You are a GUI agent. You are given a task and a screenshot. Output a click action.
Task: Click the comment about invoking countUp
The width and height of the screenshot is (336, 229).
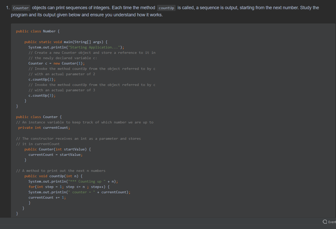92,69
